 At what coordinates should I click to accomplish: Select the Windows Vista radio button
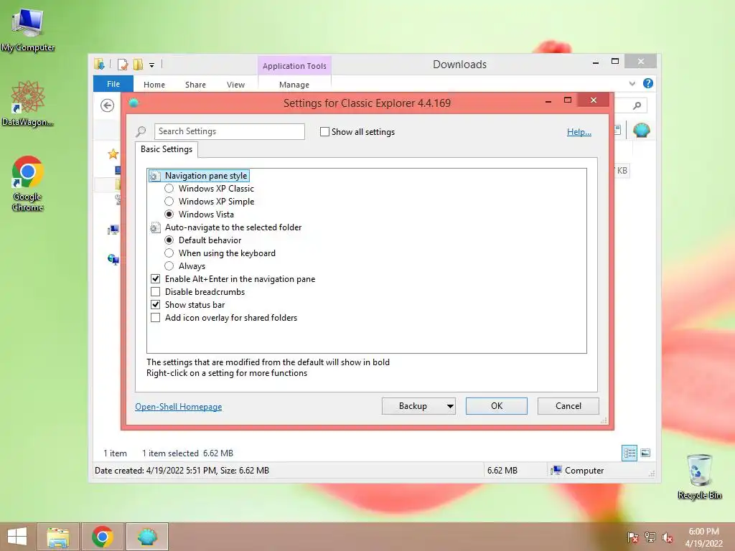point(169,214)
